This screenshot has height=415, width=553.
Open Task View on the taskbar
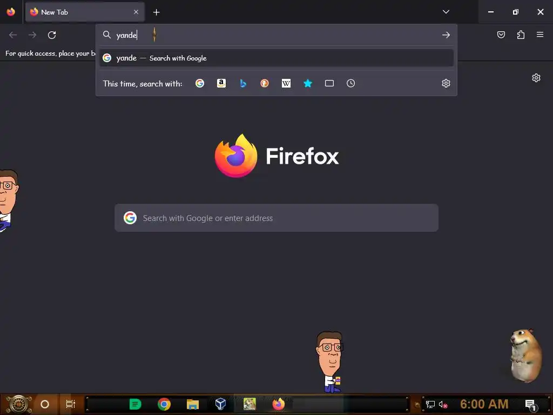pyautogui.click(x=71, y=404)
